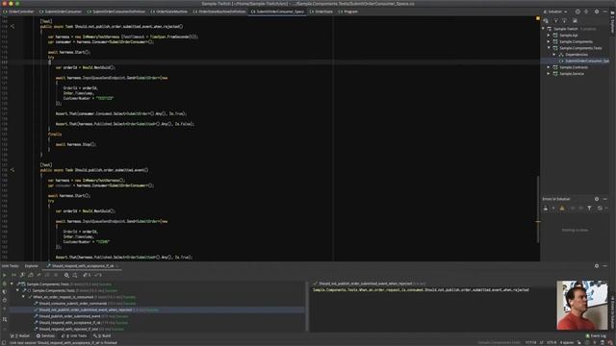
Task: Select test Should_respond_with_acceptance_if_ok
Action: [69, 323]
